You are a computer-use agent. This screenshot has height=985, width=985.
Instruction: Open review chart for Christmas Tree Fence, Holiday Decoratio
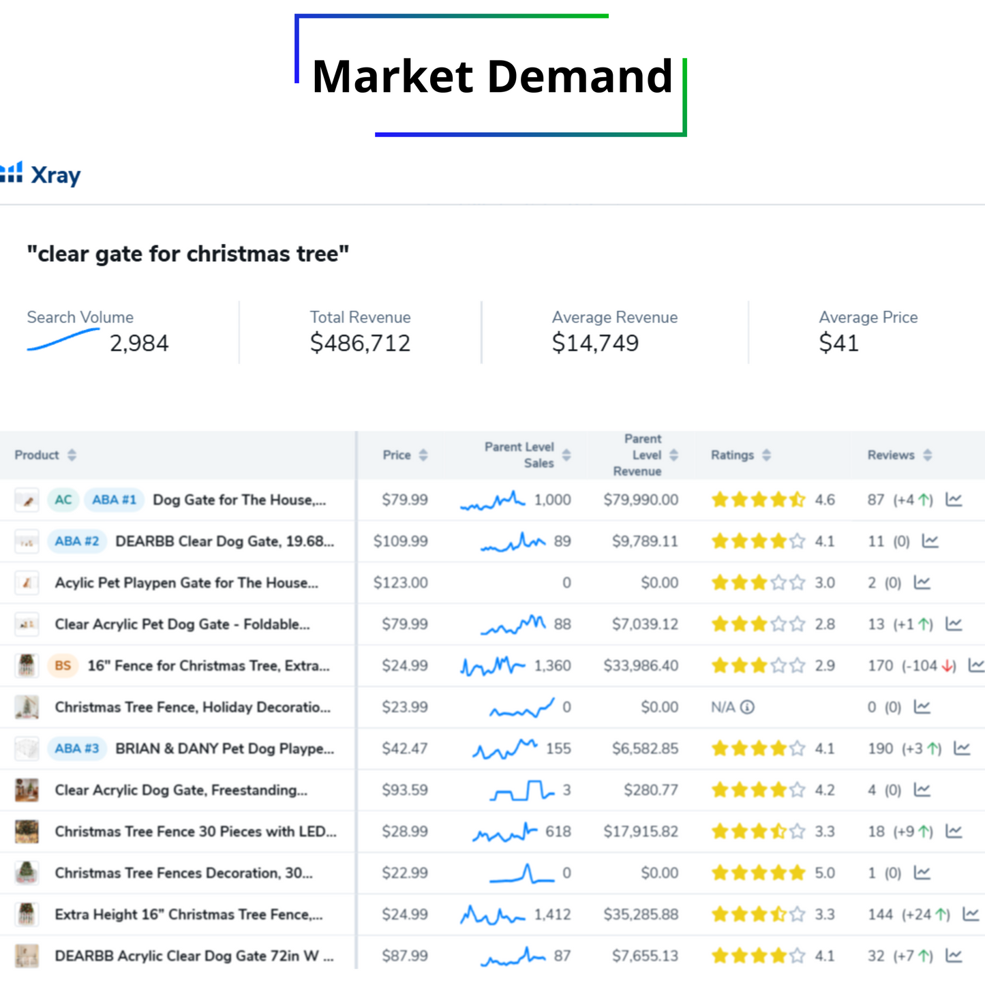click(x=922, y=707)
